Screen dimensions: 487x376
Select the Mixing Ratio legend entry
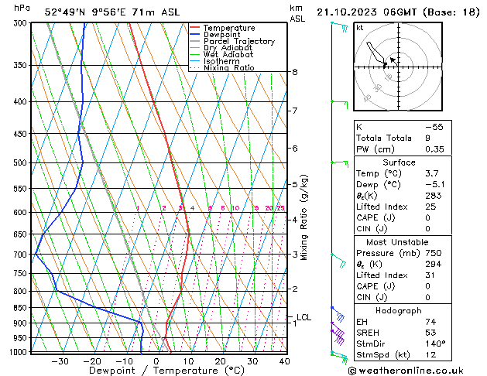(229, 68)
